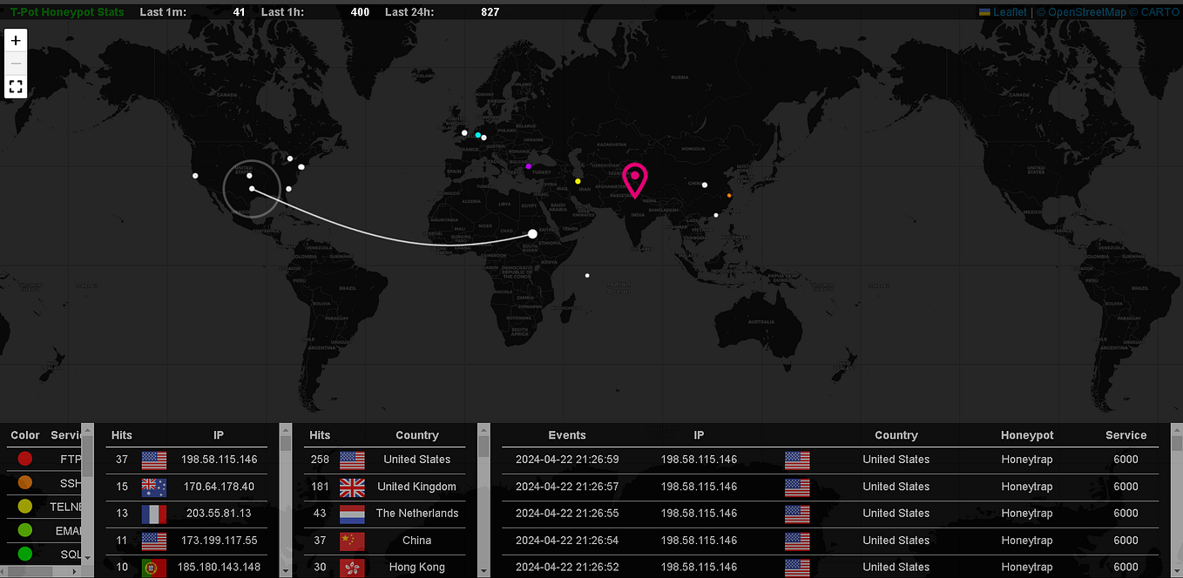This screenshot has height=578, width=1183.
Task: Click the vertical scrollbar of the service legend
Action: coord(87,494)
